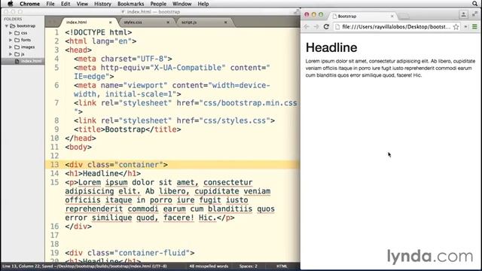Screen dimensions: 482x271
Task: Click the images folder icon
Action: click(17, 47)
